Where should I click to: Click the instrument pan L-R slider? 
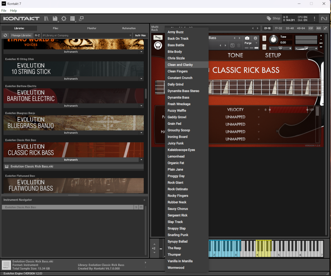pyautogui.click(x=281, y=48)
